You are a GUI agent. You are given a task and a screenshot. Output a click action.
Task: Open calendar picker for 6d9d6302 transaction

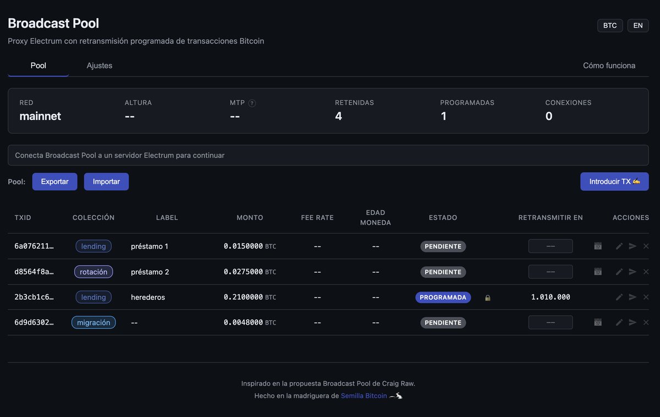pyautogui.click(x=598, y=322)
